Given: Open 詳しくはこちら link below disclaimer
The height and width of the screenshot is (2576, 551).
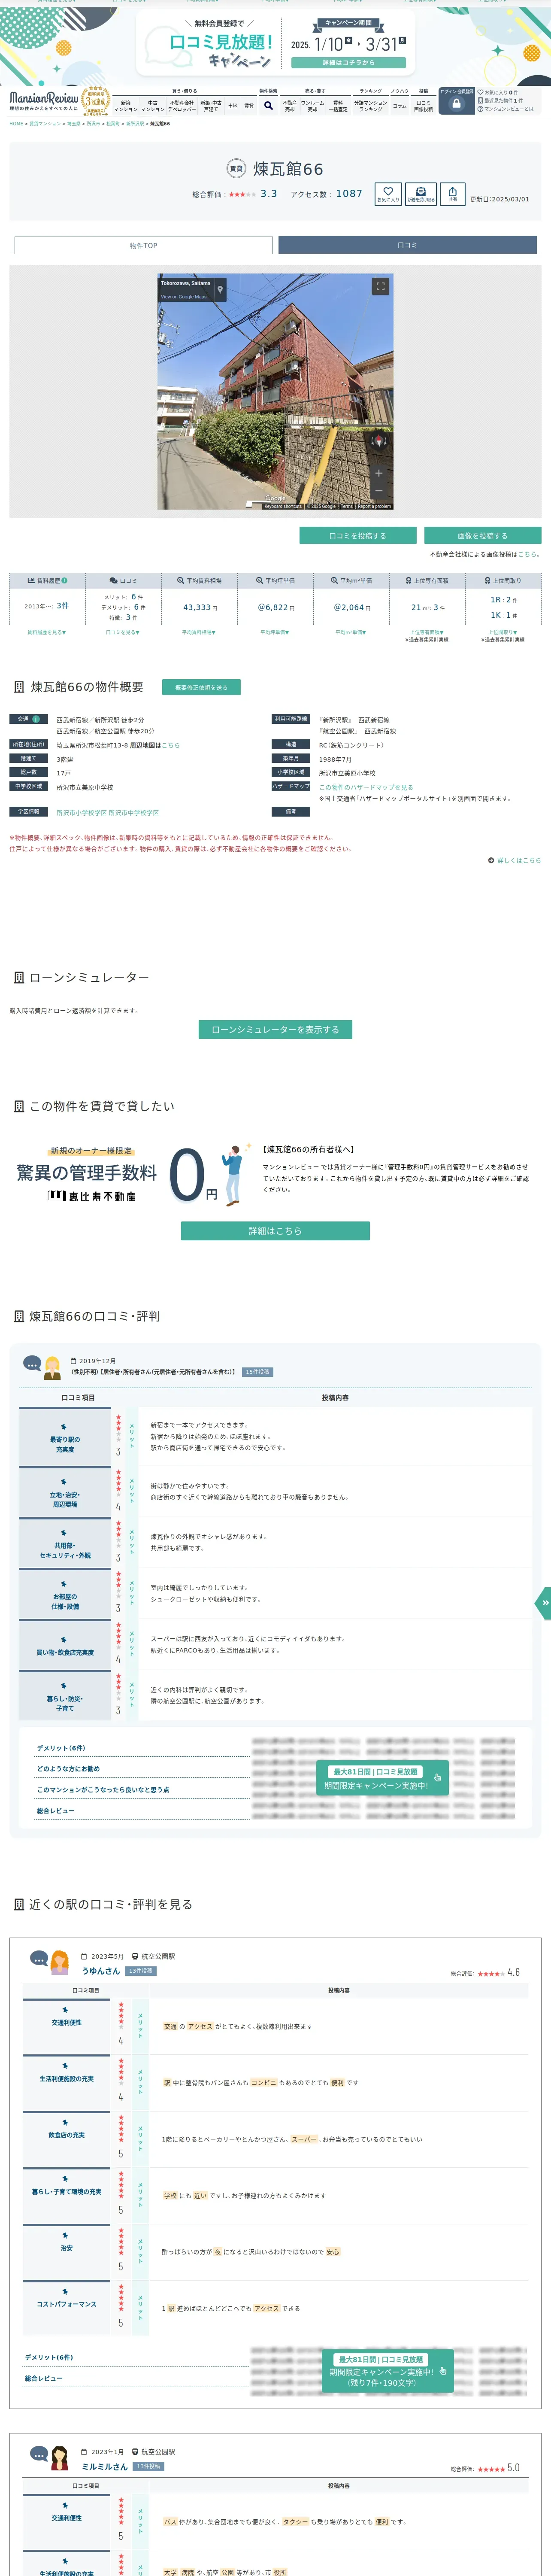Looking at the screenshot, I should (x=518, y=860).
